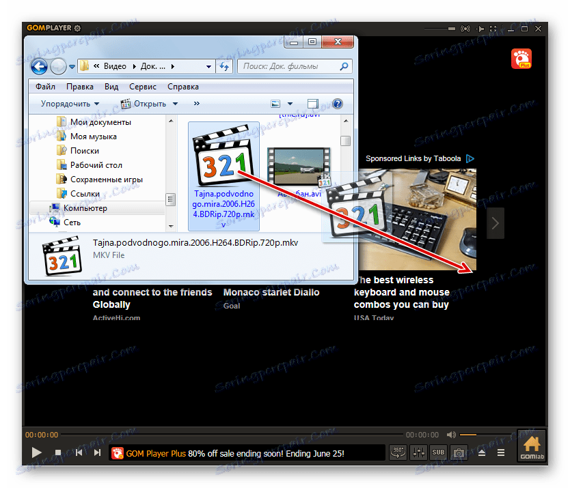This screenshot has height=488, width=570.
Task: Refresh the Explorer folder view
Action: 224,66
